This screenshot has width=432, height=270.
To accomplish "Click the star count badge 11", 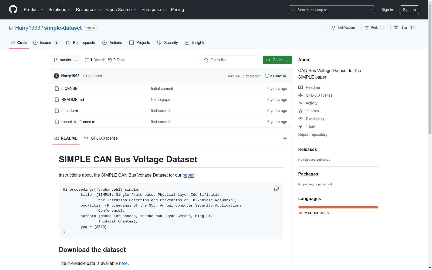I will pyautogui.click(x=412, y=28).
